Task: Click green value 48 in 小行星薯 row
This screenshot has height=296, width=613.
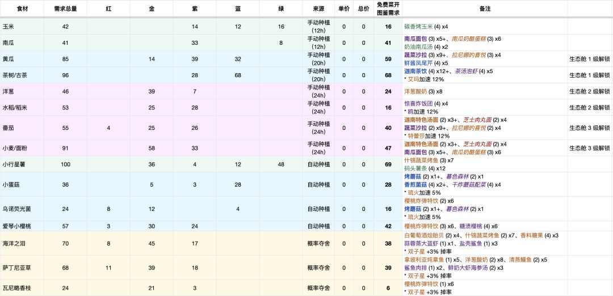Action: click(281, 164)
